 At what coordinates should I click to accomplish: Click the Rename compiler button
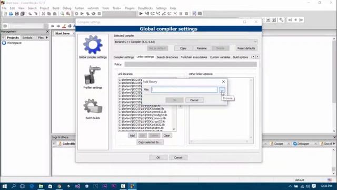[x=202, y=48]
